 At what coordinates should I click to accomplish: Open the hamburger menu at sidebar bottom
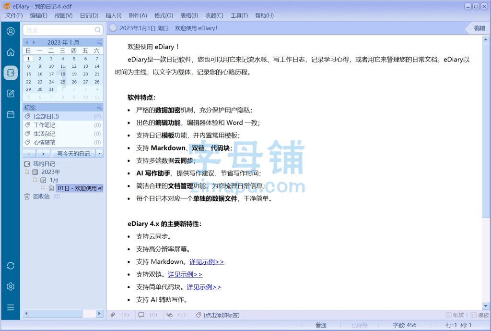tap(11, 307)
